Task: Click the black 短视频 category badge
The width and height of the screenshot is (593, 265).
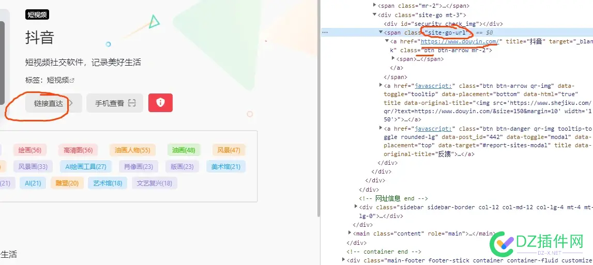Action: point(37,14)
